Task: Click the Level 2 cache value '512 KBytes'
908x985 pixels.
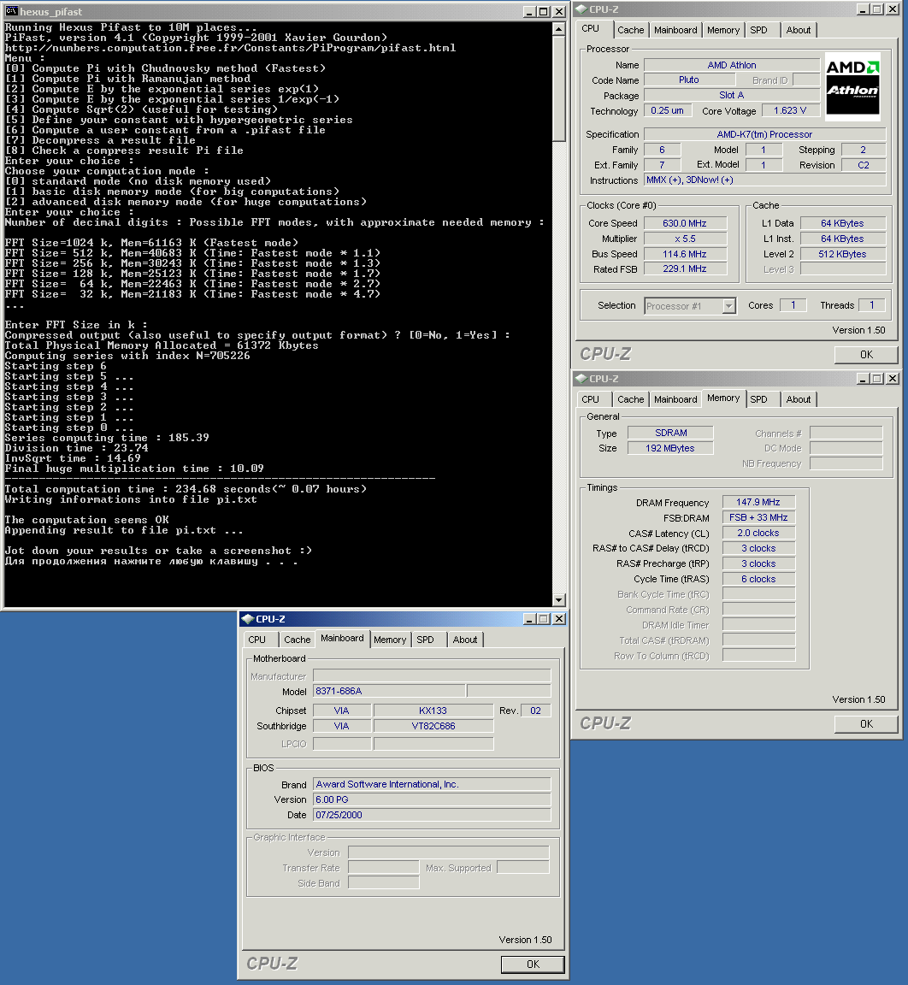Action: 843,255
